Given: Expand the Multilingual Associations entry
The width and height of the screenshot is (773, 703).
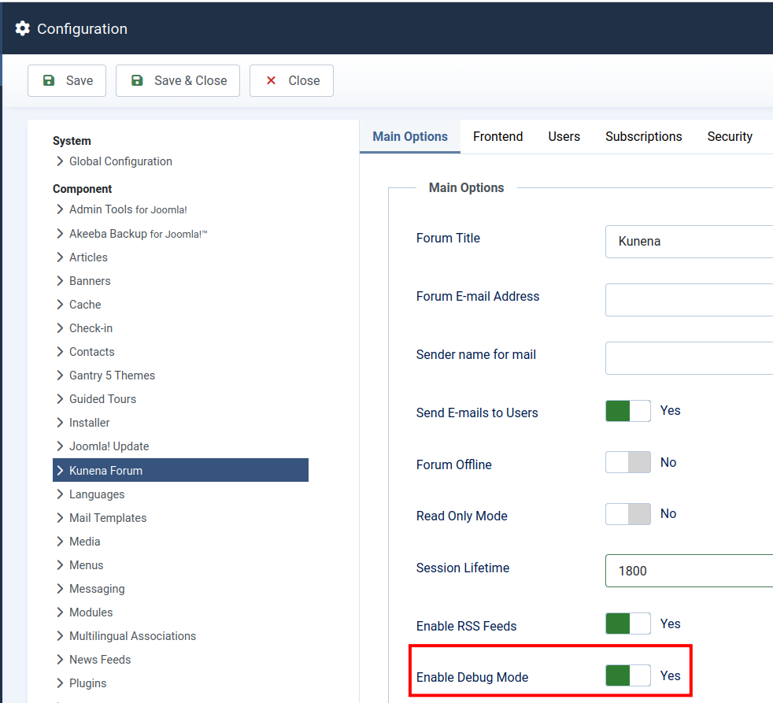Looking at the screenshot, I should [x=132, y=636].
